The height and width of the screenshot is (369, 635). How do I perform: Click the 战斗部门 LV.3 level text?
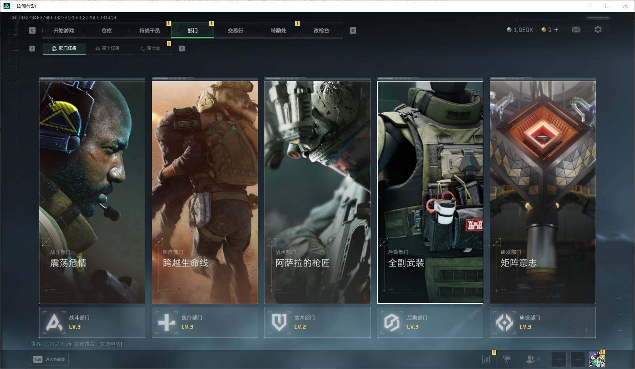(75, 327)
